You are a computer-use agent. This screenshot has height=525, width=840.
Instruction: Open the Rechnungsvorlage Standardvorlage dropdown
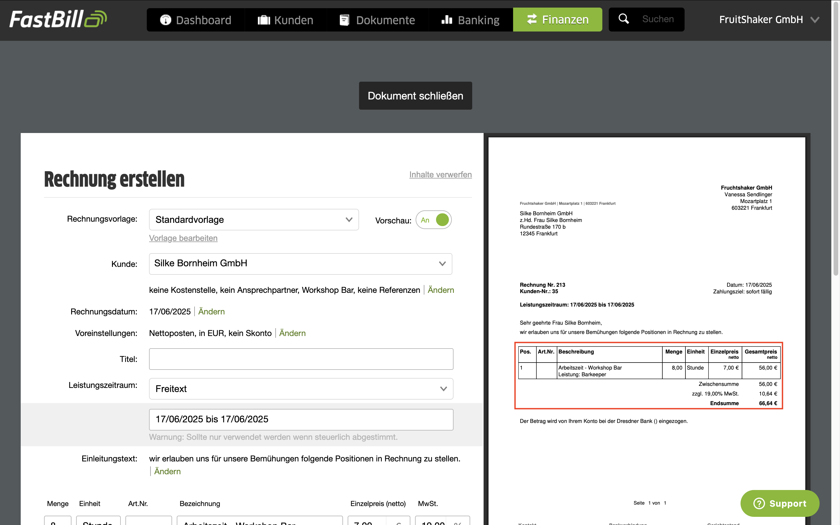254,219
